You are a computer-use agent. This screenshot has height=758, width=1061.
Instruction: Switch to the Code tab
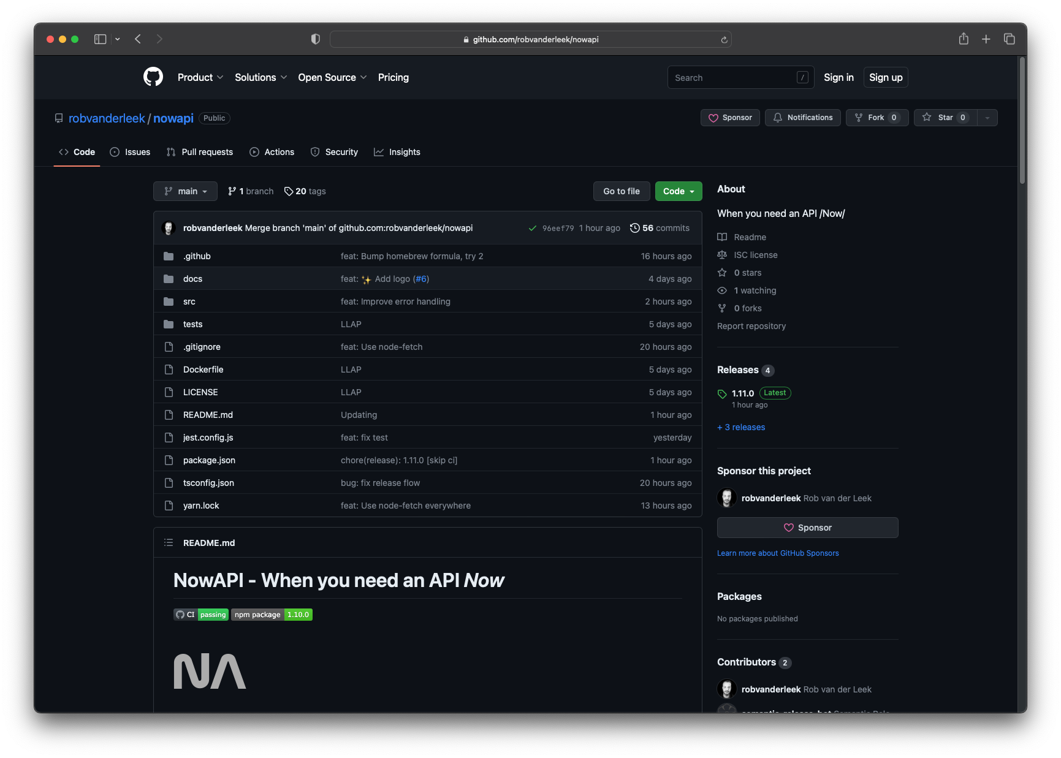pos(77,152)
